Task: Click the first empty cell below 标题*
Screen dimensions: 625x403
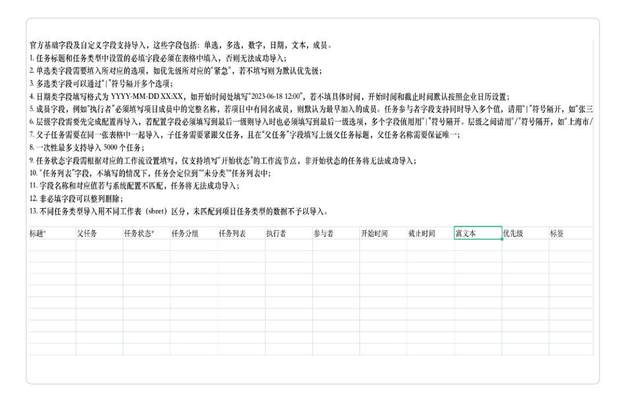Action: 52,245
